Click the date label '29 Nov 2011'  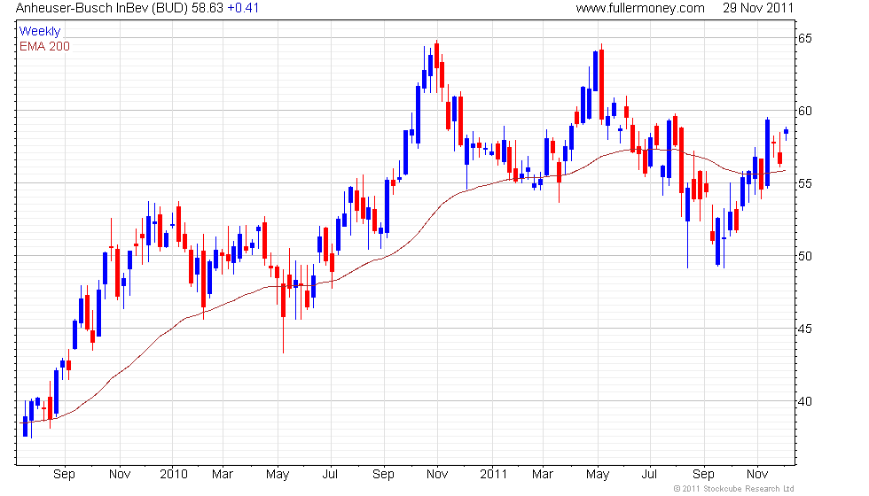tap(757, 8)
